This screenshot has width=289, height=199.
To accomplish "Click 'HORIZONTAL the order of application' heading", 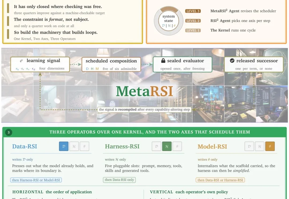I will point(52,192).
